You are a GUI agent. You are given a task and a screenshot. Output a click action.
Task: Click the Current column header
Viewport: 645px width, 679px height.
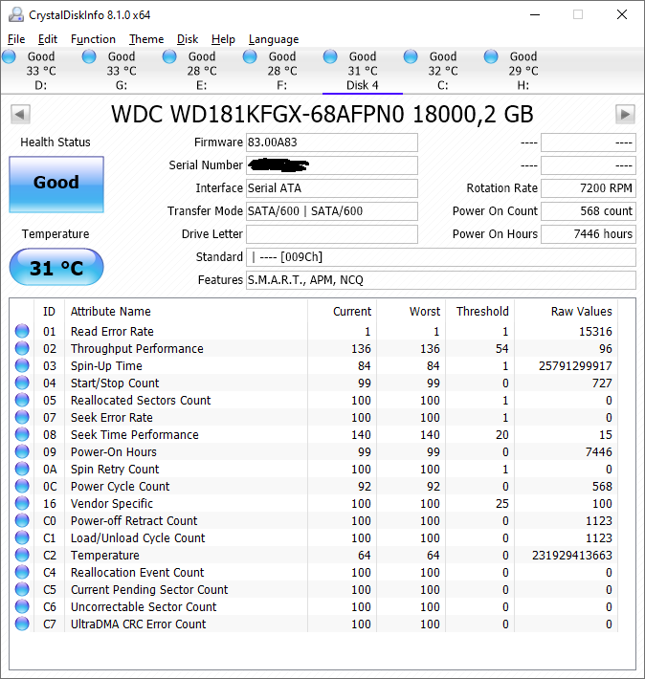[342, 312]
